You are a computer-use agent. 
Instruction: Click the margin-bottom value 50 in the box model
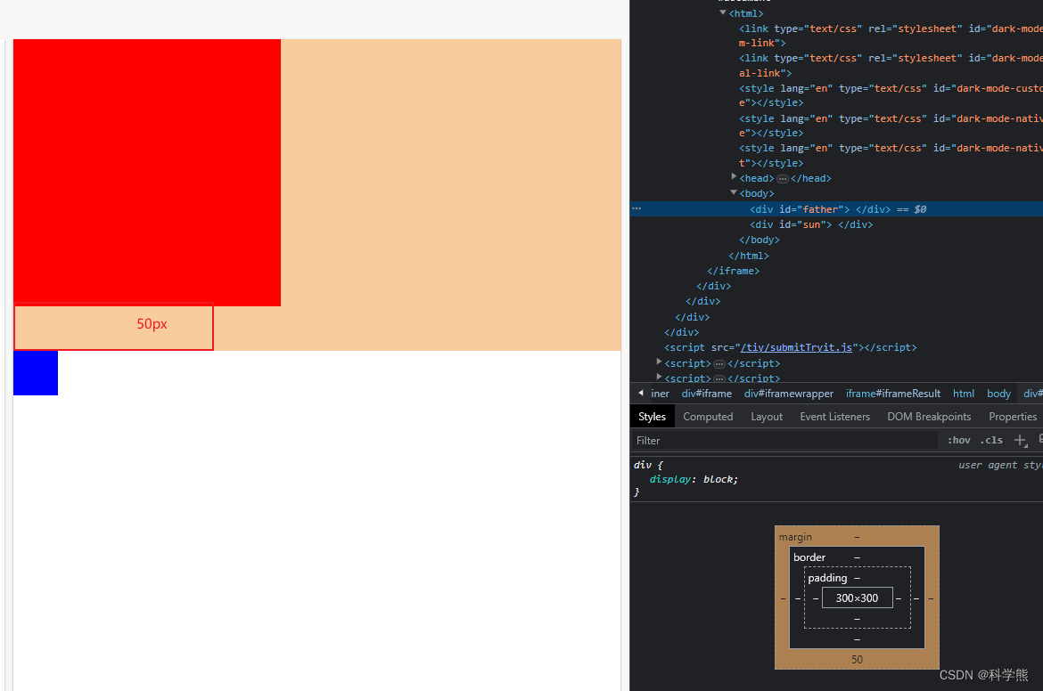pyautogui.click(x=857, y=659)
